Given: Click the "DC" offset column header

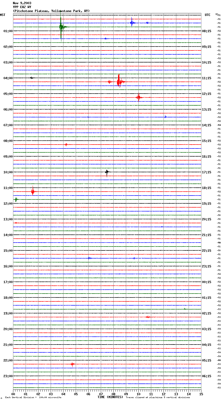Looking at the screenshot, I should (x=217, y=14).
